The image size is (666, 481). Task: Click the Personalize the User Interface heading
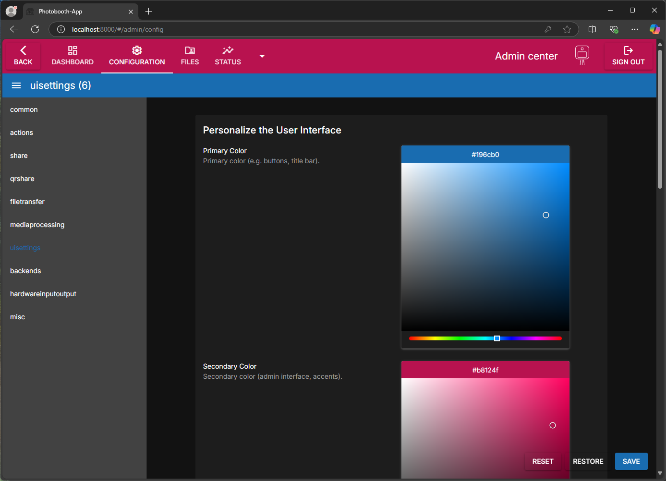point(272,130)
